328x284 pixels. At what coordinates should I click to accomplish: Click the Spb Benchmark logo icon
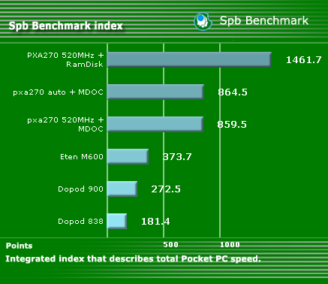click(203, 21)
